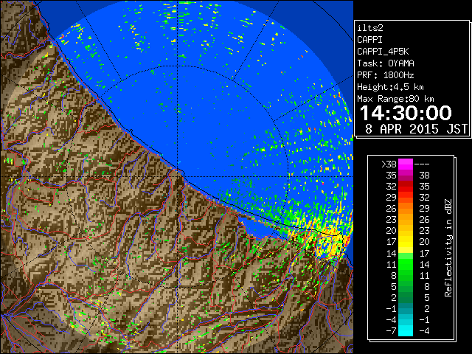Click the "---" legend label
This screenshot has height=354, width=472.
coord(422,164)
